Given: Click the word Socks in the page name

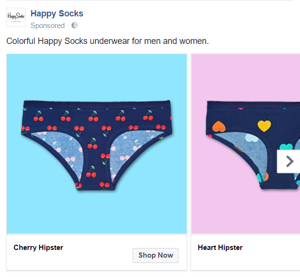Looking at the screenshot, I should 71,14.
